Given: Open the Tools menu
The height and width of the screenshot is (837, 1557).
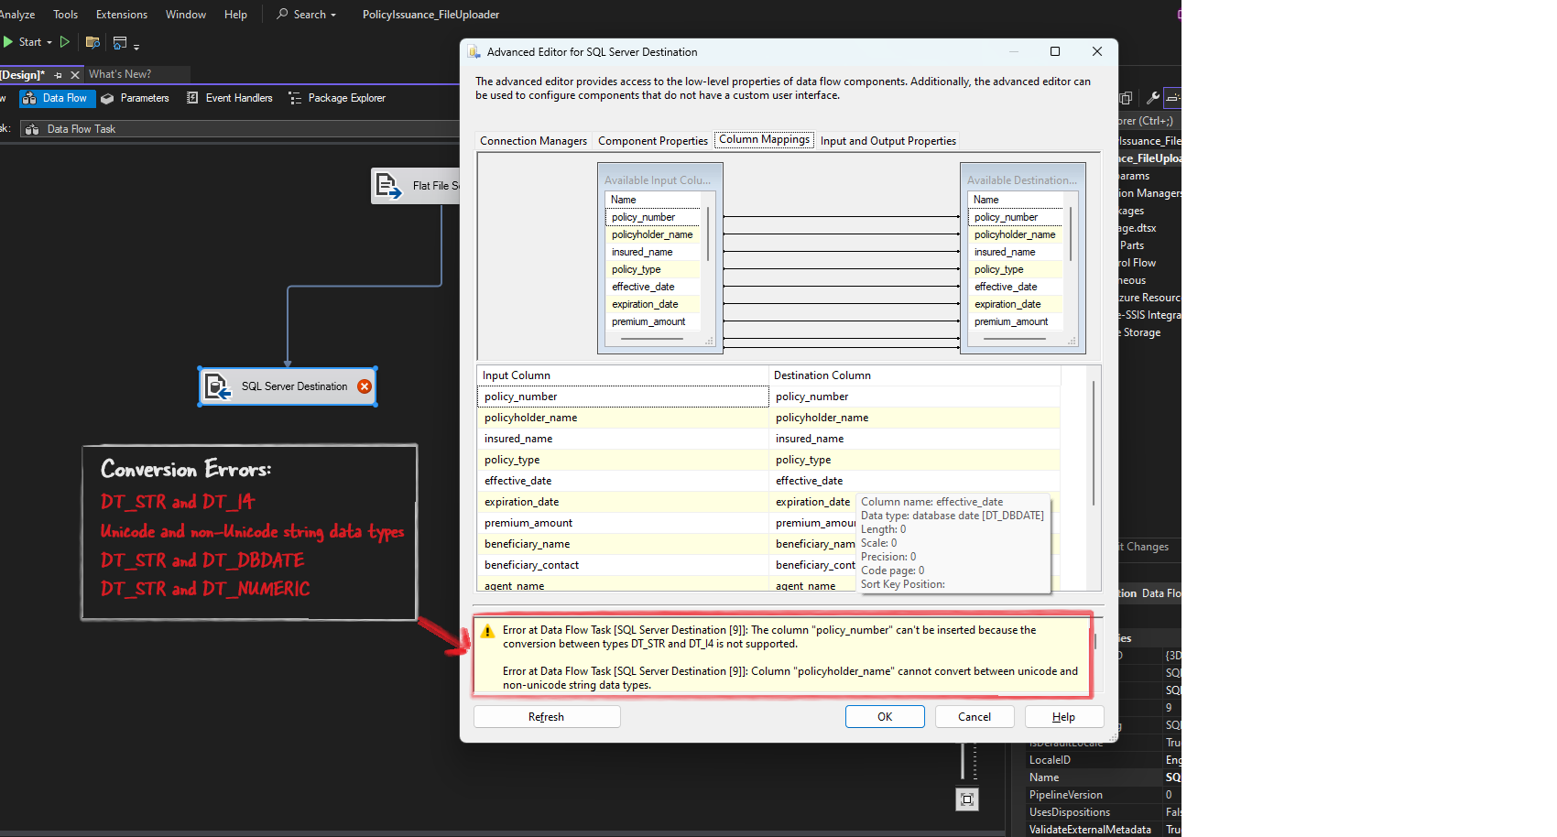Looking at the screenshot, I should coord(65,15).
